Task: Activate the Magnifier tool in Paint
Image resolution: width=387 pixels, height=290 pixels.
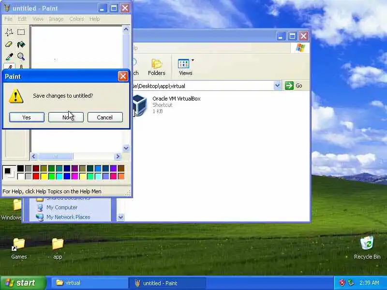Action: 21,57
